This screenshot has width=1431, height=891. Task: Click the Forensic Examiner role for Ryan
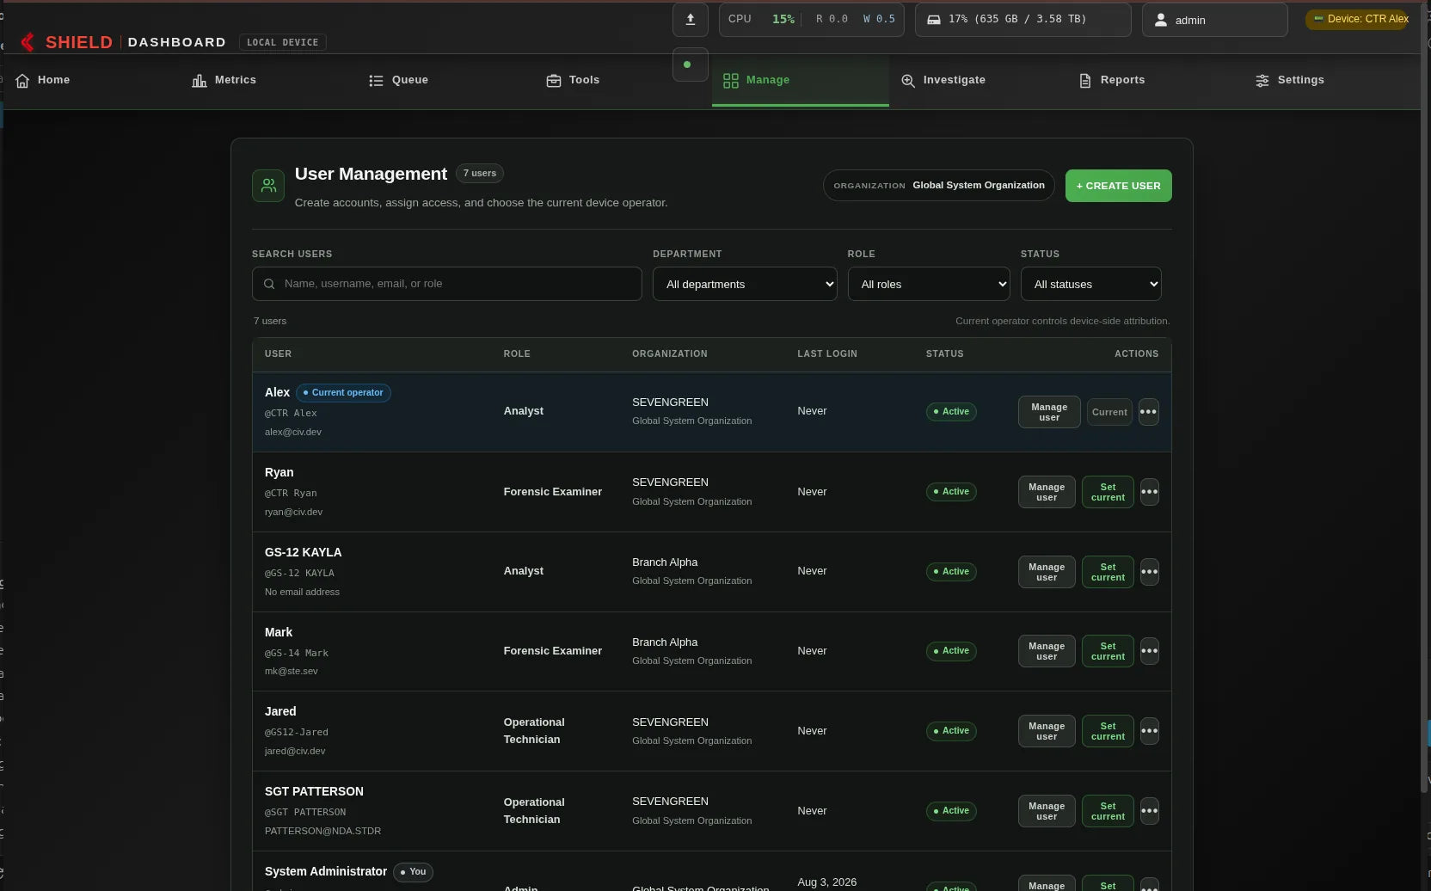[553, 492]
